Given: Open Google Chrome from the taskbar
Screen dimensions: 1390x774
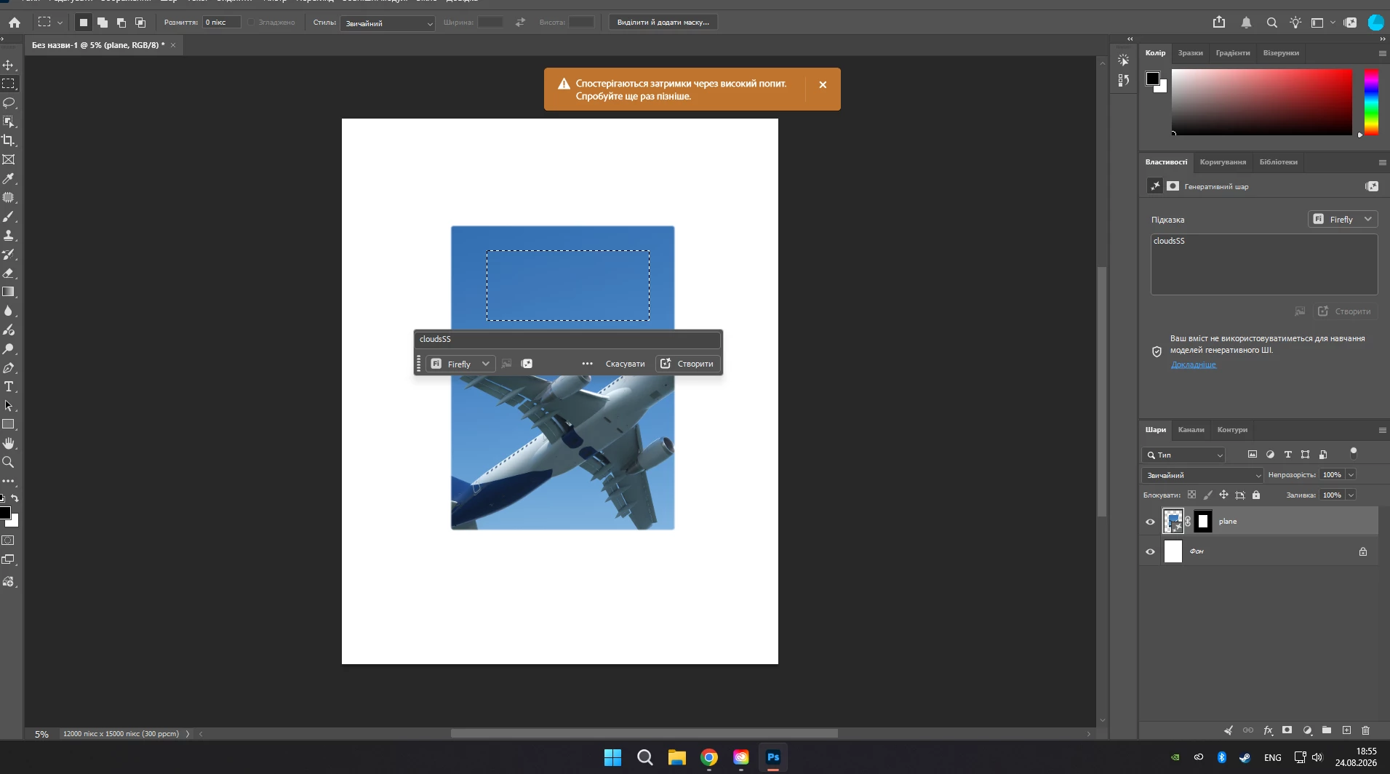Looking at the screenshot, I should [709, 757].
